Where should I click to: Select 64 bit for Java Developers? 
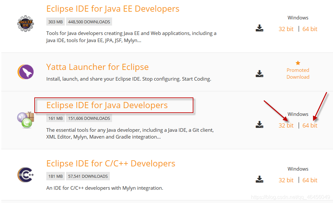click(310, 126)
